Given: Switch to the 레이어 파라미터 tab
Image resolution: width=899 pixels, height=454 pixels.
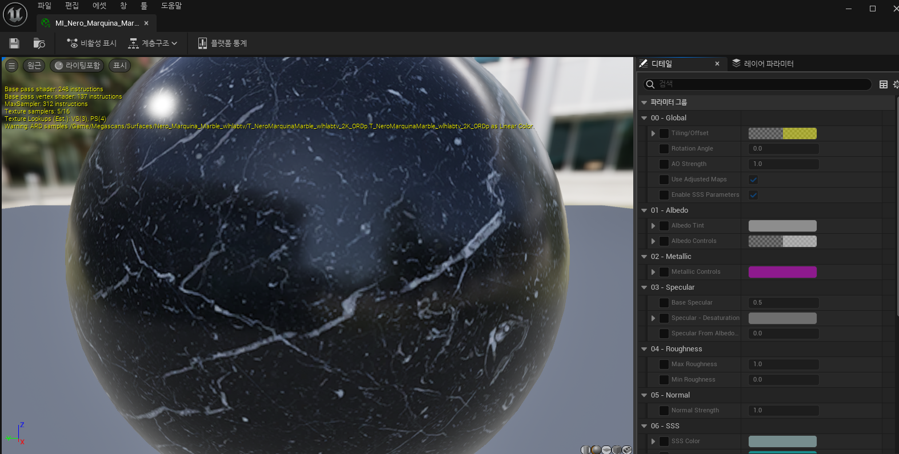Looking at the screenshot, I should [763, 64].
